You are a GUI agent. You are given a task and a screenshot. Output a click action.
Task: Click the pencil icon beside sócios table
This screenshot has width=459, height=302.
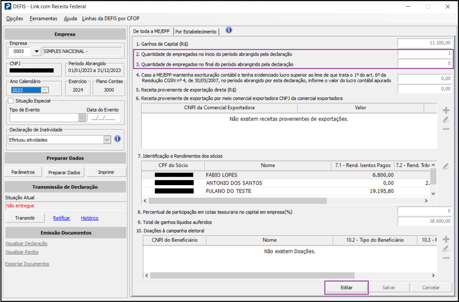[446, 166]
